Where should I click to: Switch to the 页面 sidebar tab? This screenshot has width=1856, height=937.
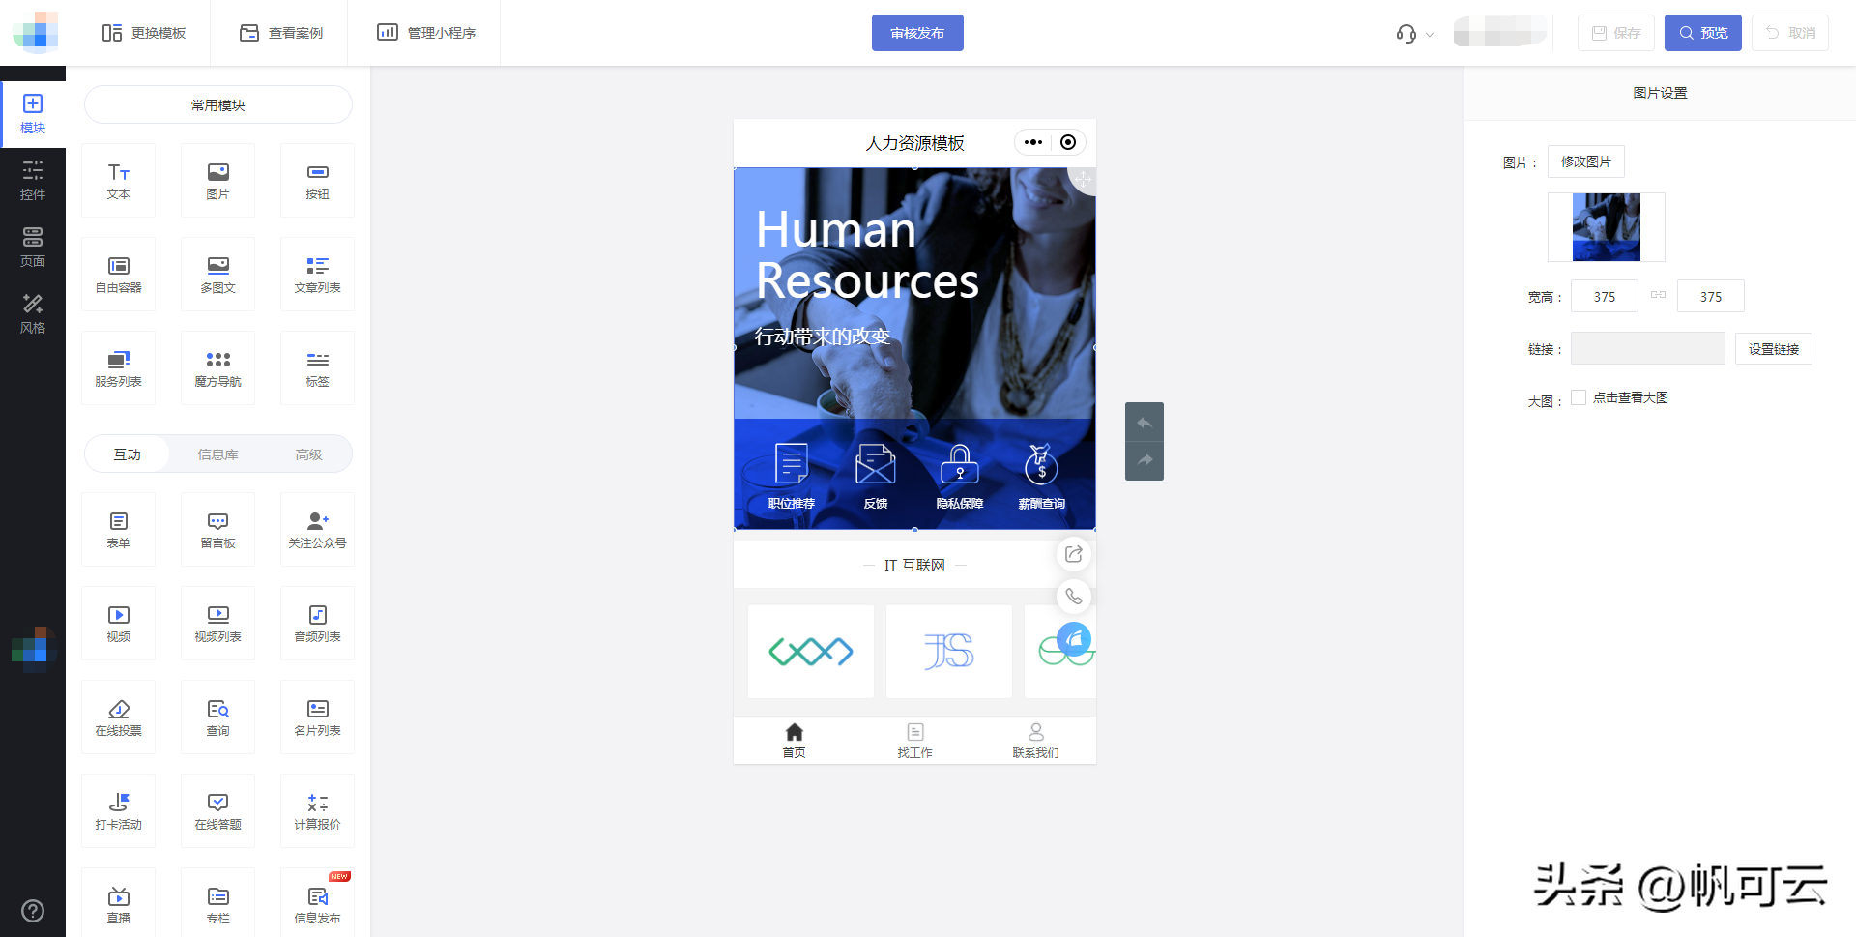33,248
